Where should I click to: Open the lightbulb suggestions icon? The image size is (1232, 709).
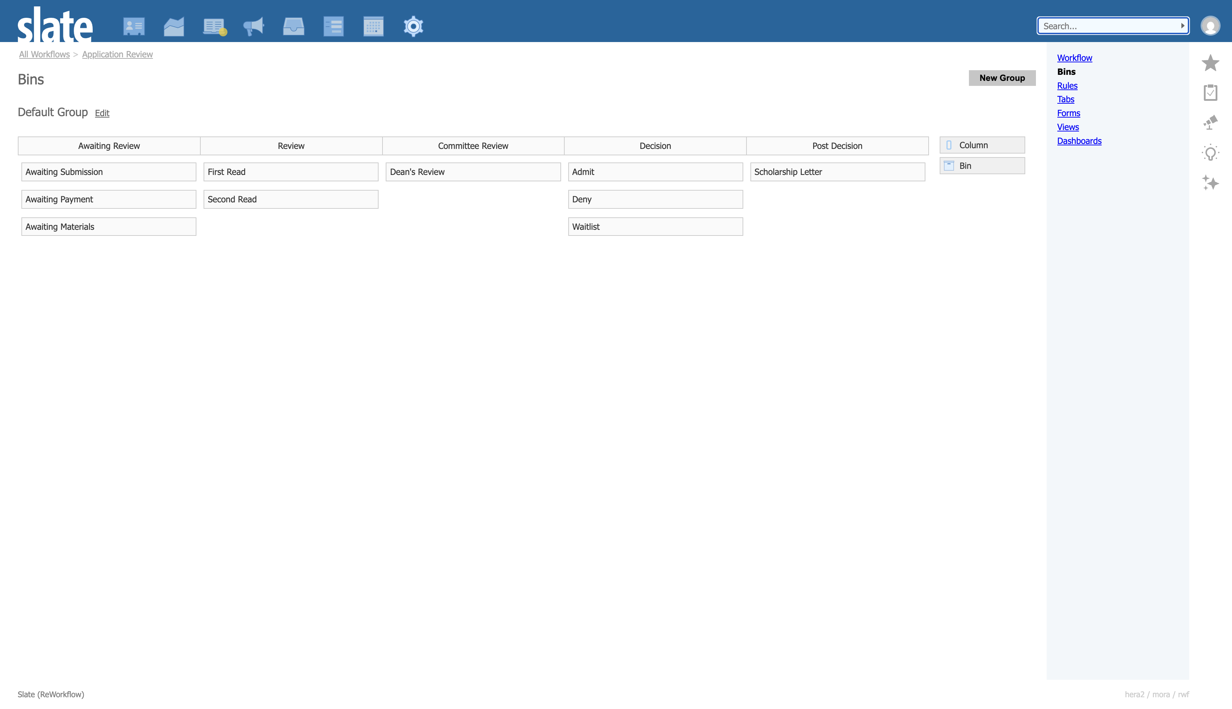[1210, 153]
